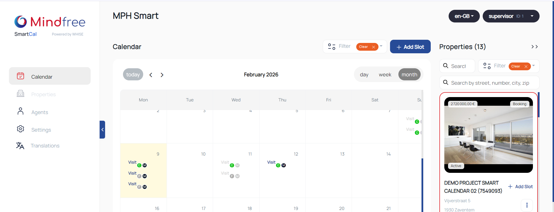Open the Translations page icon
The width and height of the screenshot is (554, 212).
pyautogui.click(x=20, y=146)
